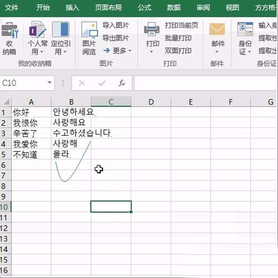
Task: Select cell containing 你好
Action: pos(31,112)
